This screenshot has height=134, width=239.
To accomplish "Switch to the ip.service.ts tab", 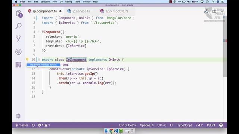I will point(81,11).
